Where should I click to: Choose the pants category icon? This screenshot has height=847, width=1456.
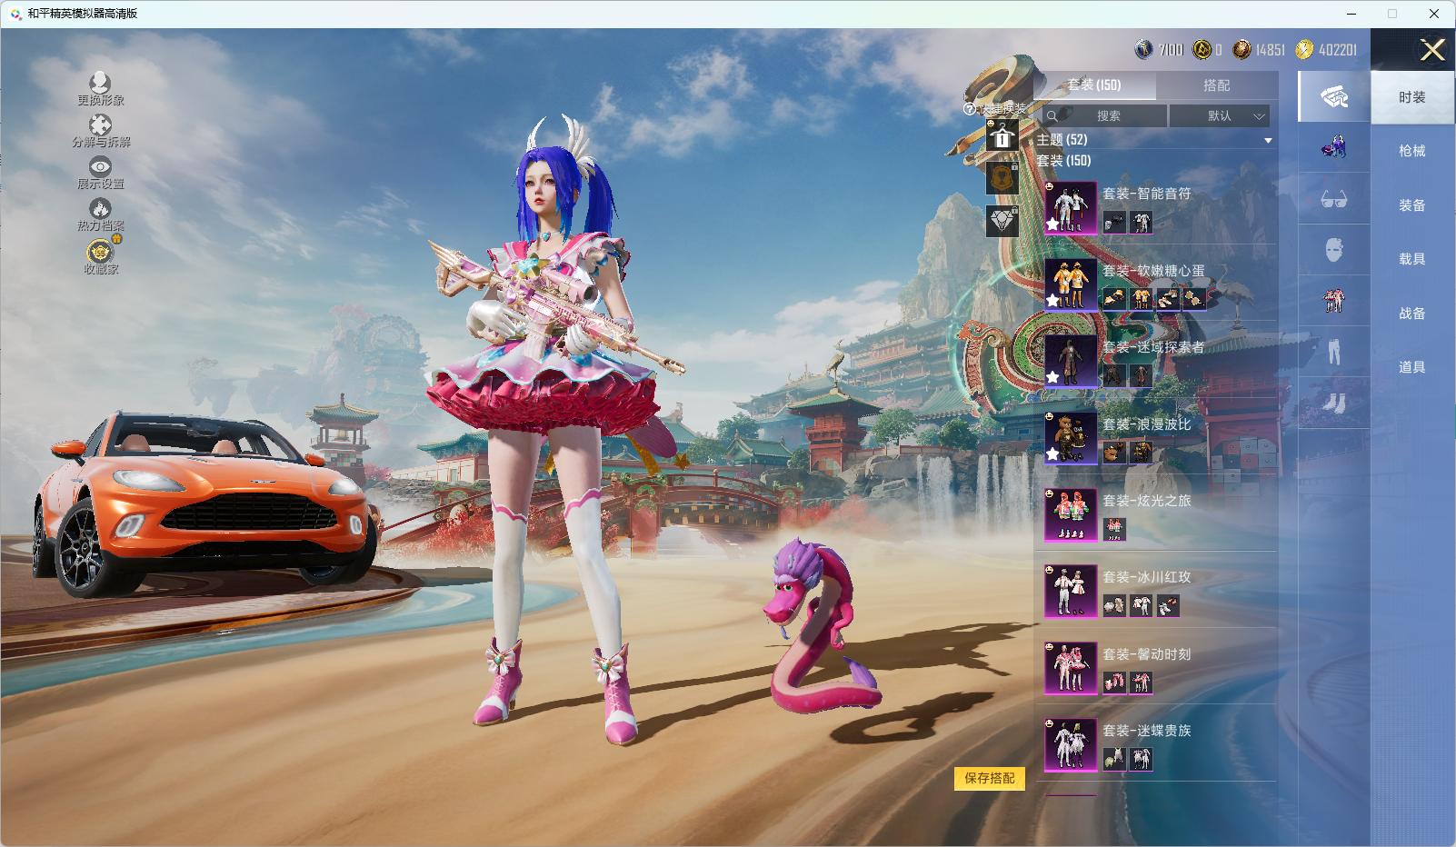point(1333,352)
